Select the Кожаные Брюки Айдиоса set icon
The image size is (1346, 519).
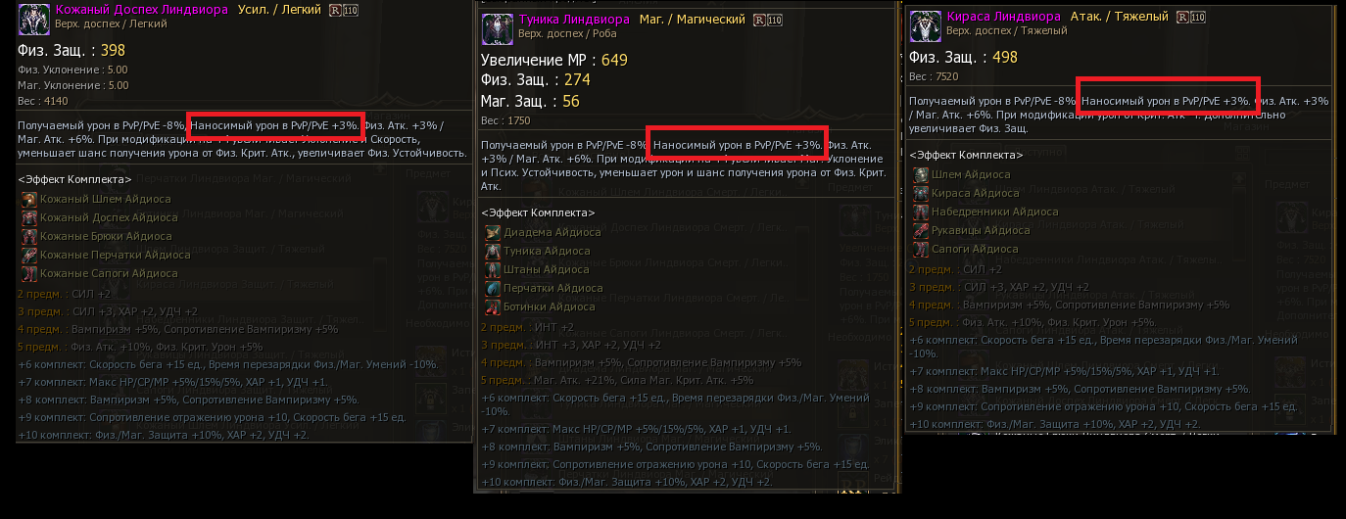[x=28, y=236]
